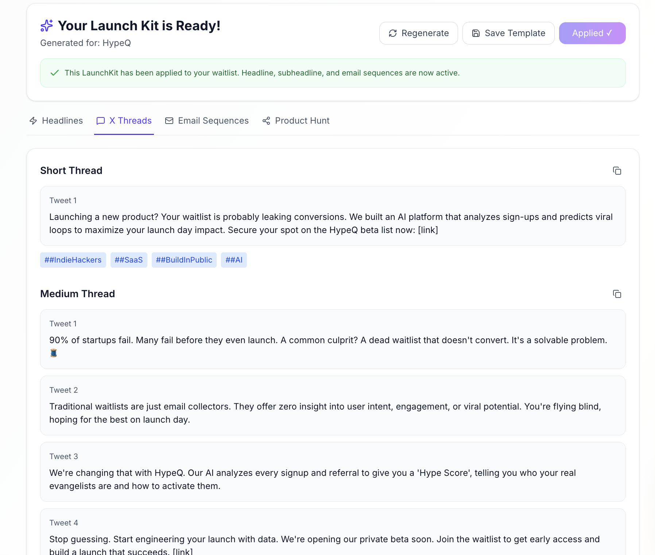Click the ##BuildInPublic hashtag chip
655x555 pixels.
pos(184,260)
